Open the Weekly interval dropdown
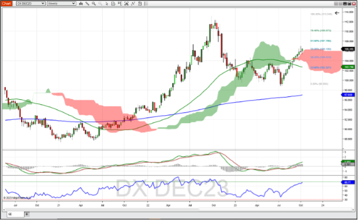This screenshot has width=358, height=220. [62, 3]
